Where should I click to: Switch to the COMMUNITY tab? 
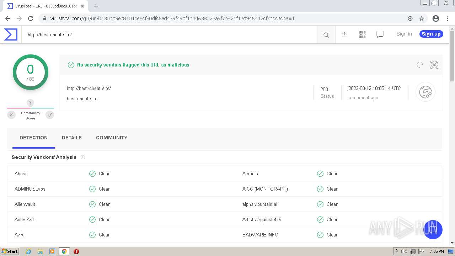pyautogui.click(x=112, y=138)
